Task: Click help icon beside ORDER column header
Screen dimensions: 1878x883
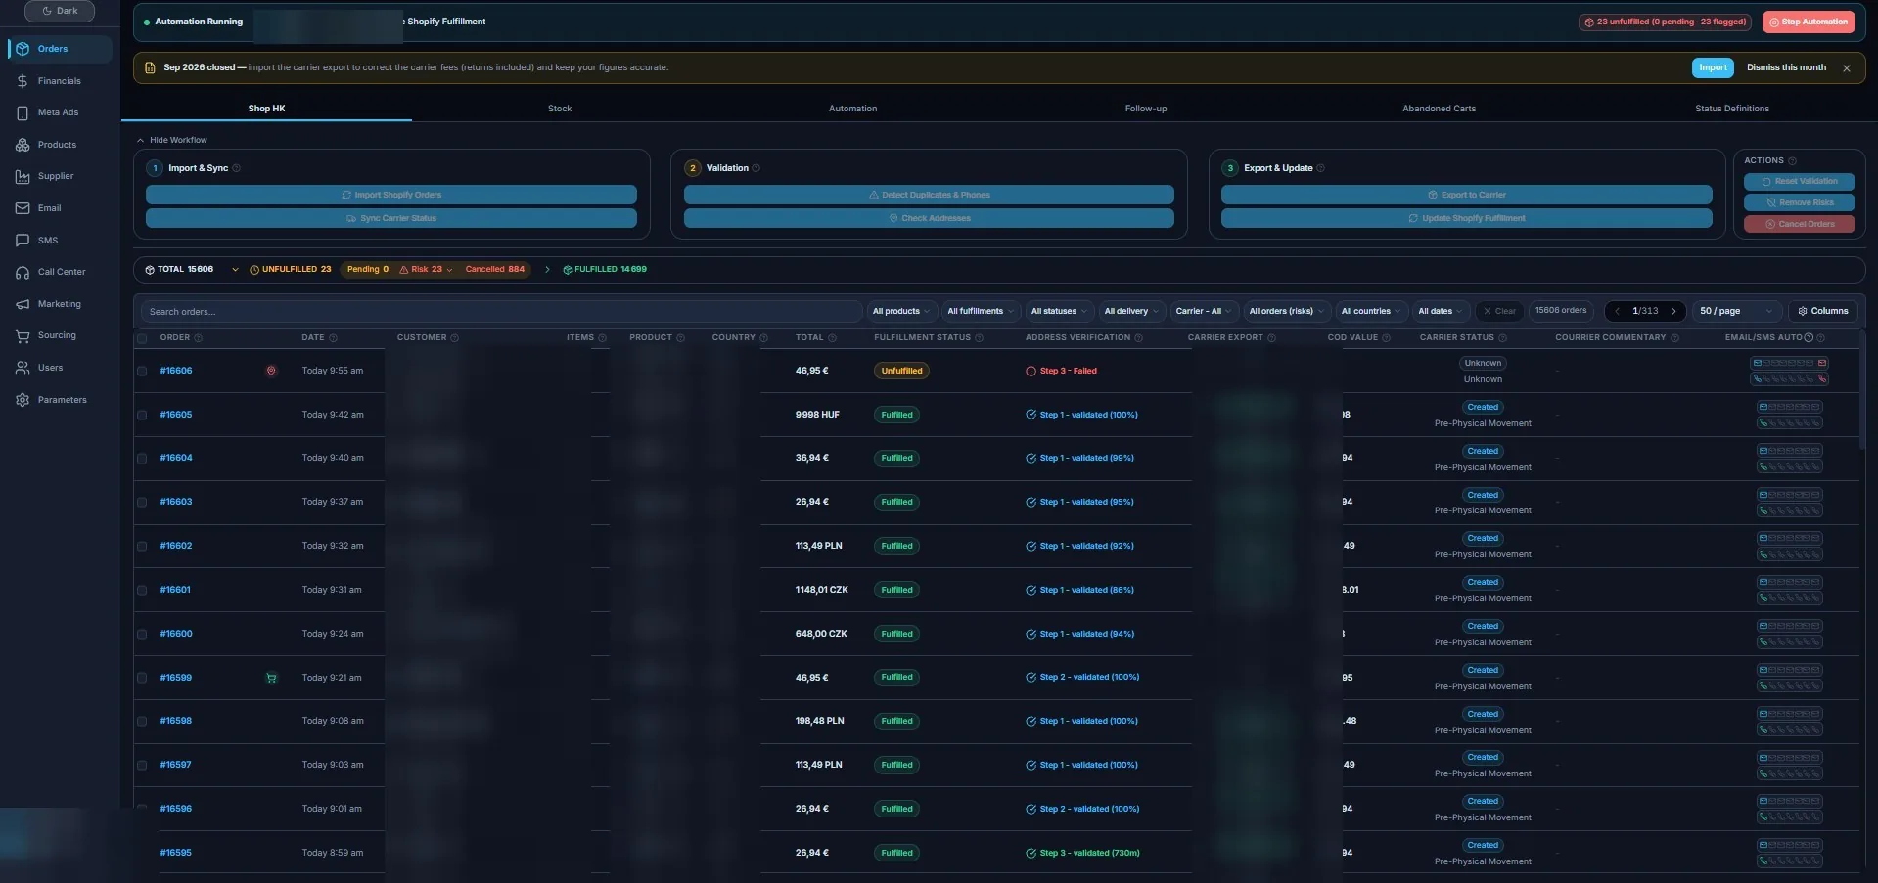Action: click(x=199, y=338)
